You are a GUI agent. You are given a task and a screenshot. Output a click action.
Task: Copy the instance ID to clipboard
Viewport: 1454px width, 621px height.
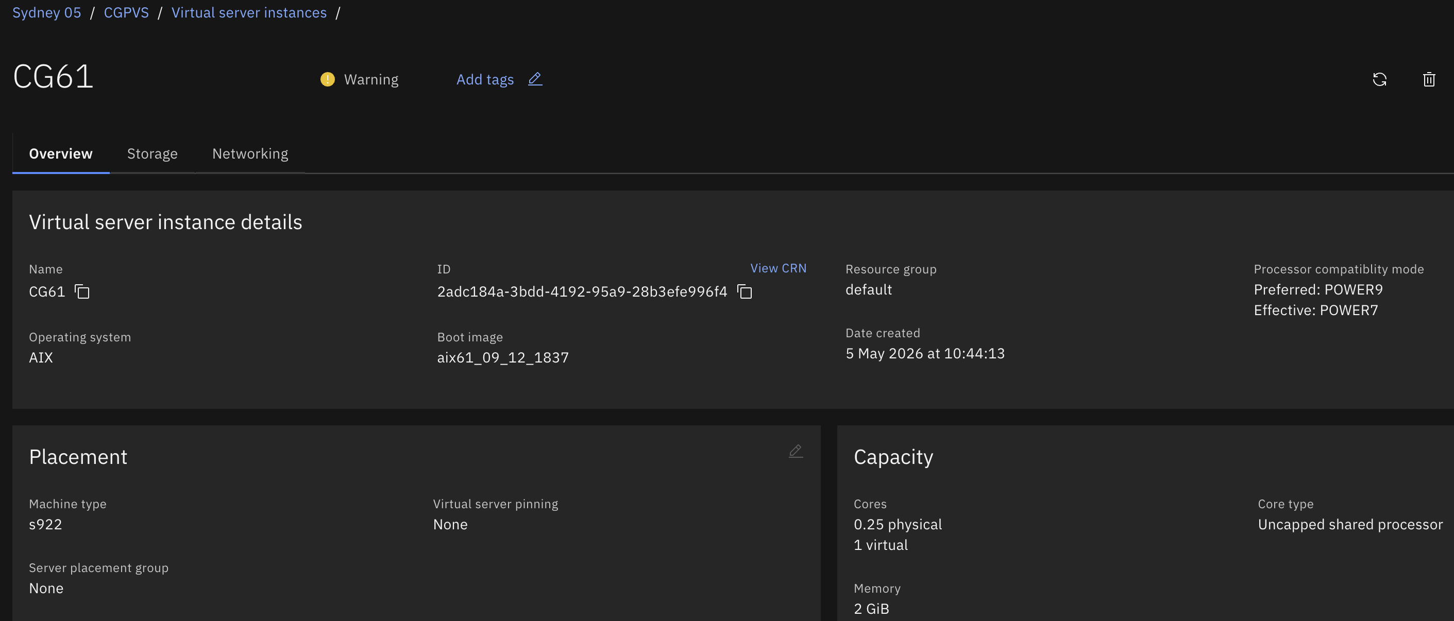(745, 291)
